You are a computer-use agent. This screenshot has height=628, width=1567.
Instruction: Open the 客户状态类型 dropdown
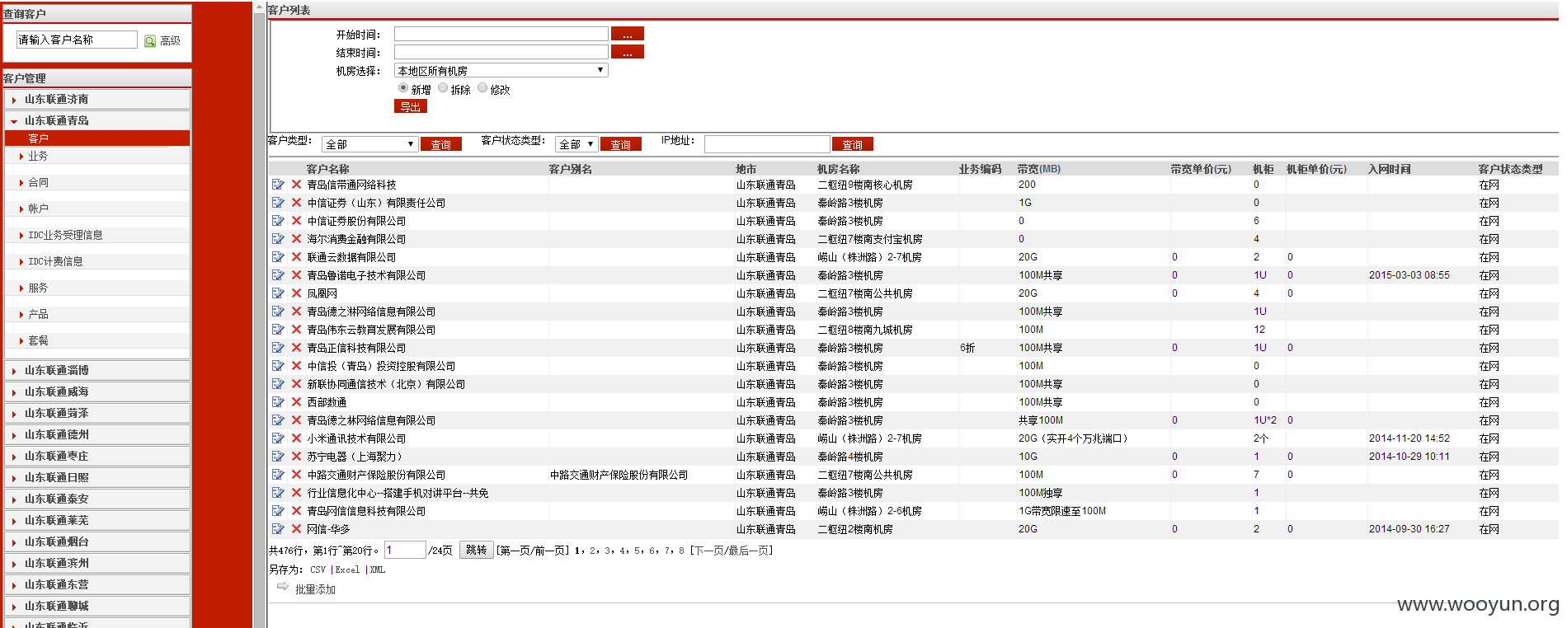(x=576, y=144)
